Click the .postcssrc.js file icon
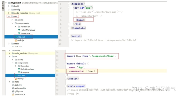This screenshot has width=180, height=96. (13, 94)
